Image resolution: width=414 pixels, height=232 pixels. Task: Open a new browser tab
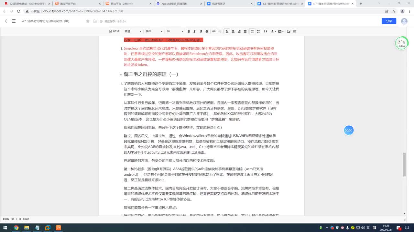361,4
